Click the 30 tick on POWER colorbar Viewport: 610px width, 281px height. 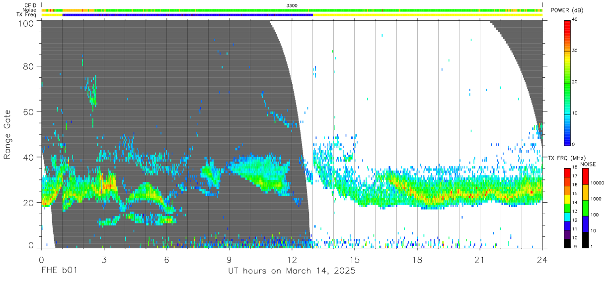coord(575,51)
